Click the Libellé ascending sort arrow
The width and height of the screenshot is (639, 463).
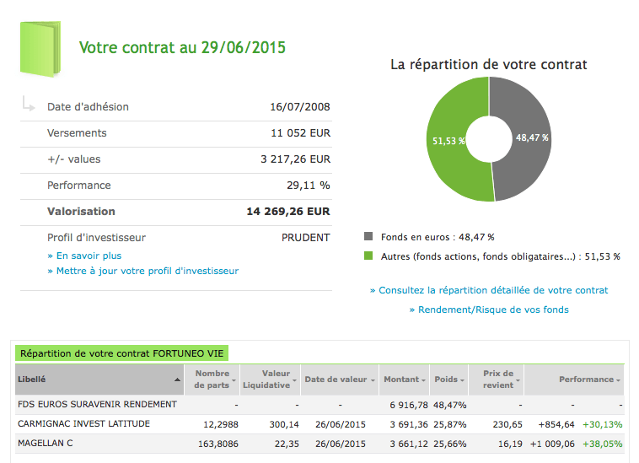point(177,380)
